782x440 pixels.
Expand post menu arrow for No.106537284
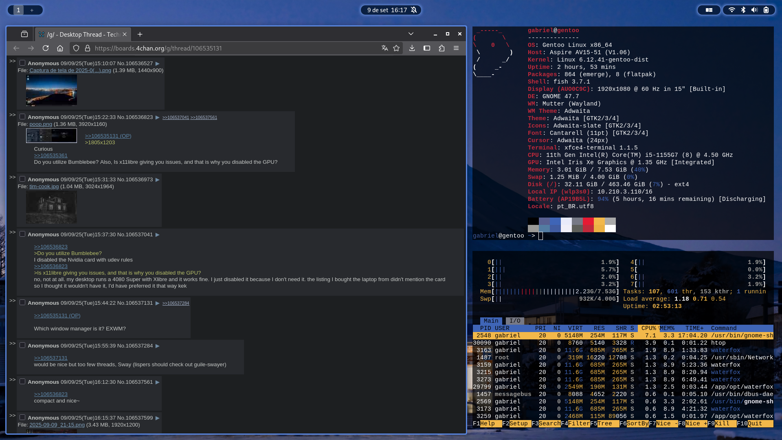(x=158, y=346)
